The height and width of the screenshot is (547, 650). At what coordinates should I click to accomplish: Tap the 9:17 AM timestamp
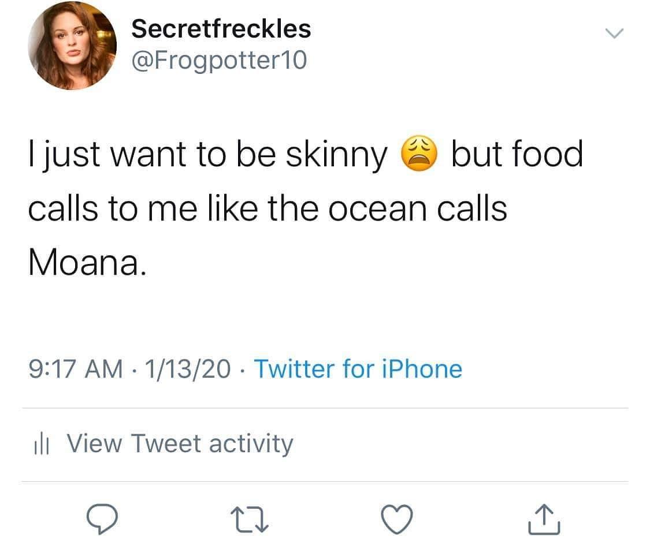[x=75, y=369]
